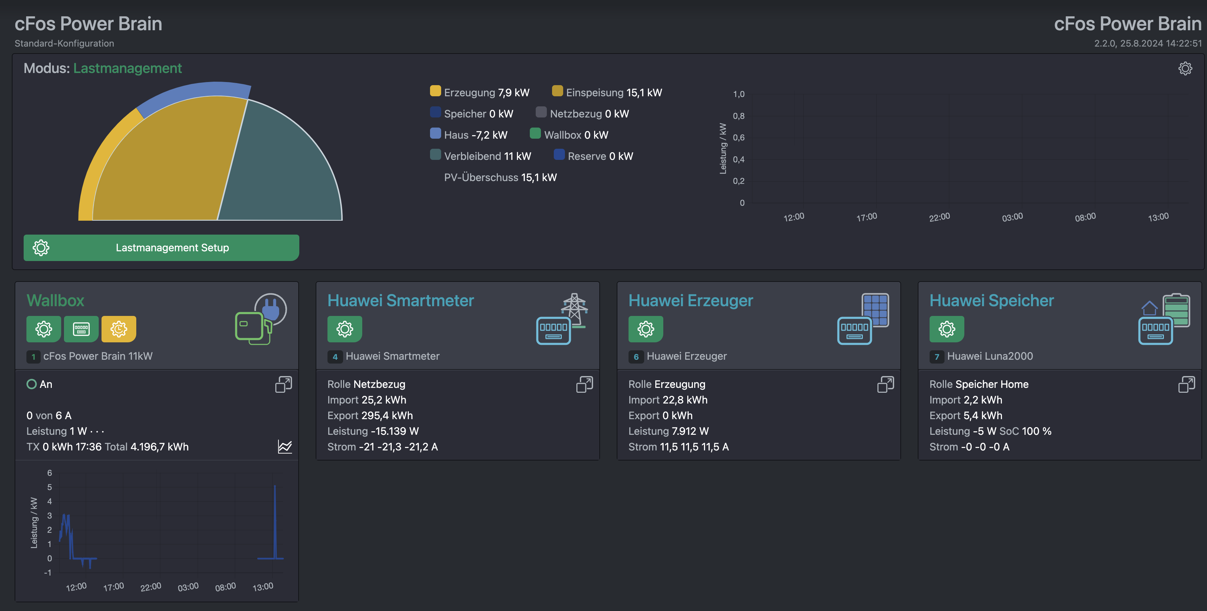Click the Reserve legend color swatch

click(x=559, y=155)
